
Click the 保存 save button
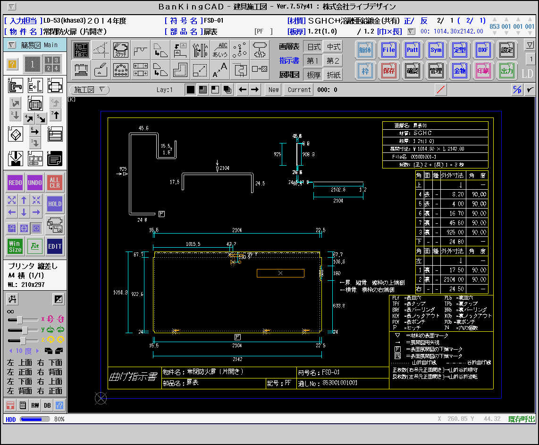pyautogui.click(x=389, y=71)
